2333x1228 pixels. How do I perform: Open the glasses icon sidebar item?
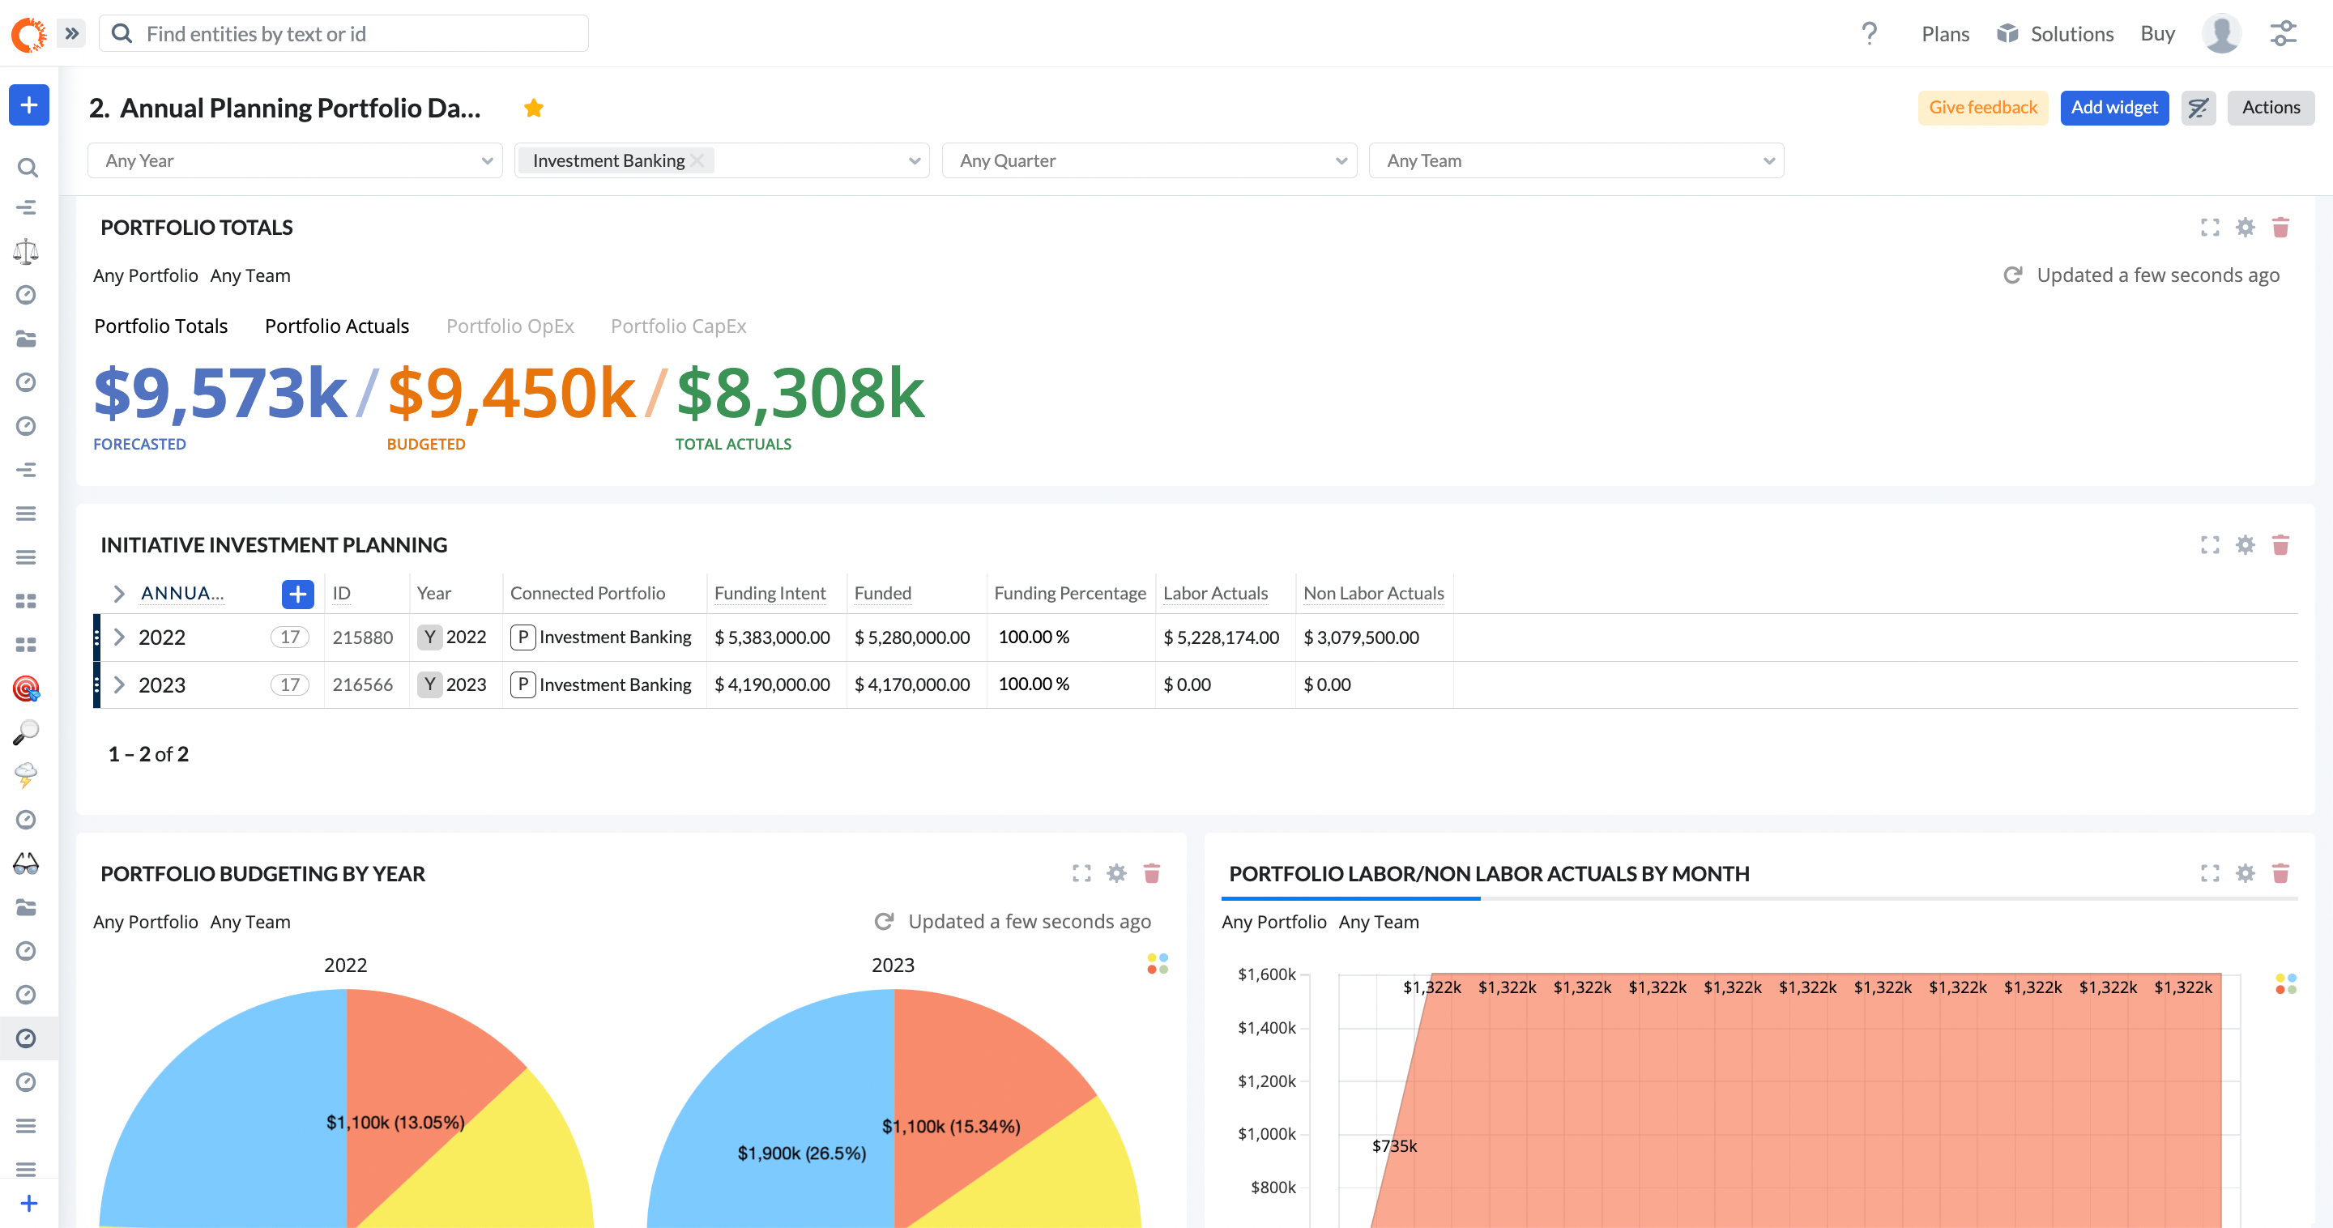(x=26, y=864)
